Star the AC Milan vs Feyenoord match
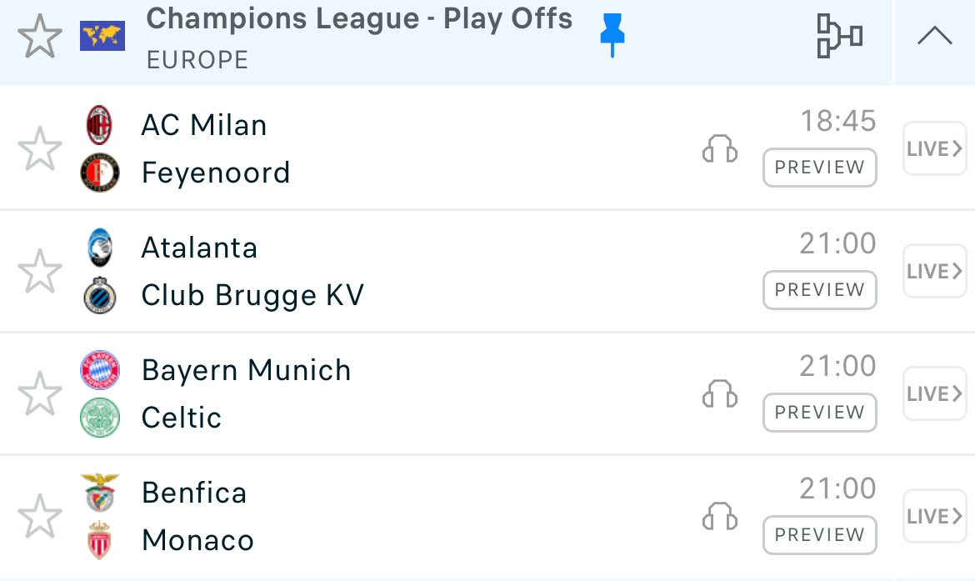 coord(40,149)
